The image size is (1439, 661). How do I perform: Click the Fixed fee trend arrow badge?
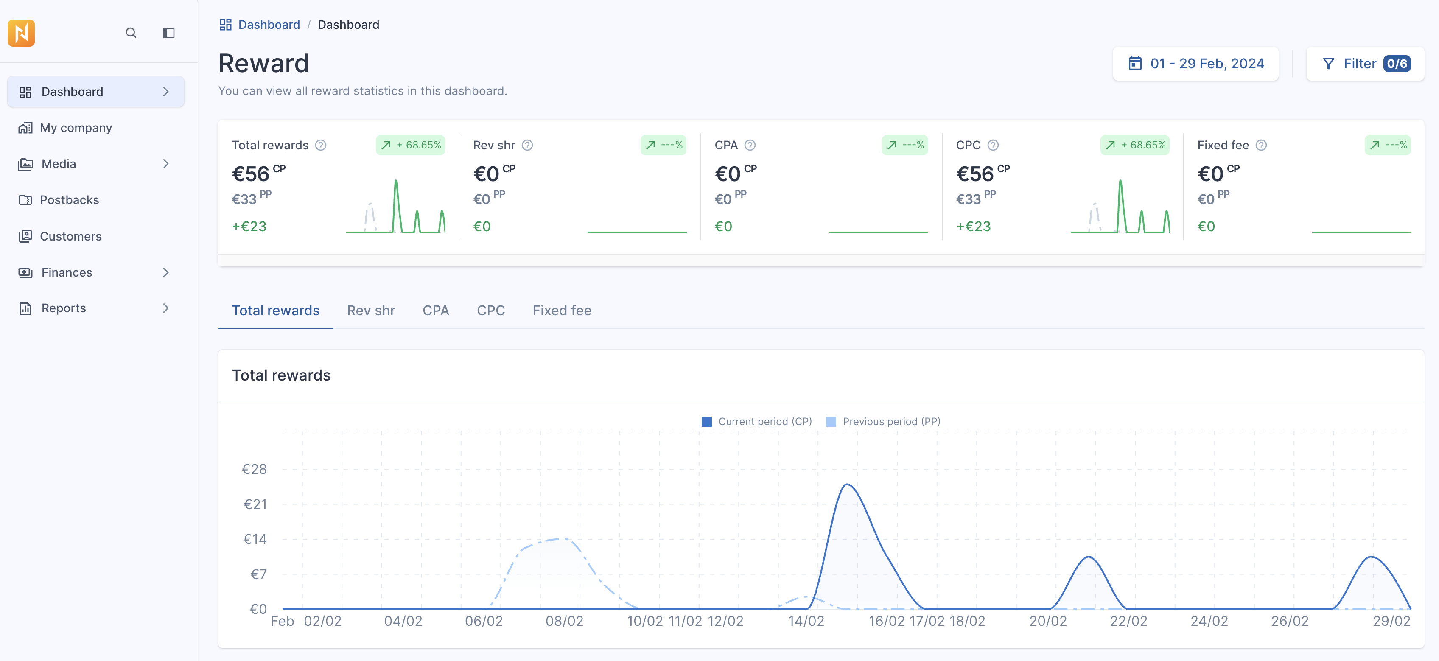pos(1388,145)
